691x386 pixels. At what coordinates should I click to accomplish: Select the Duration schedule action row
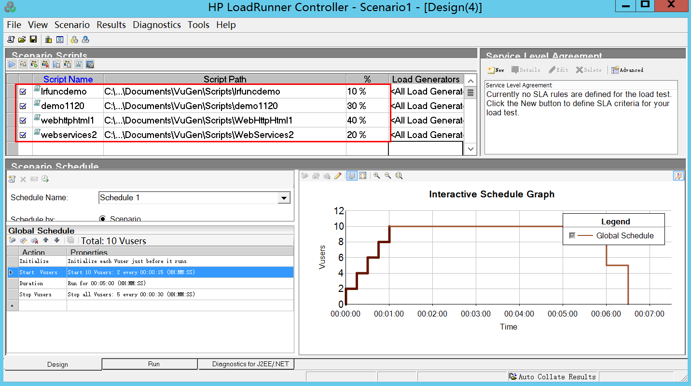click(x=31, y=283)
